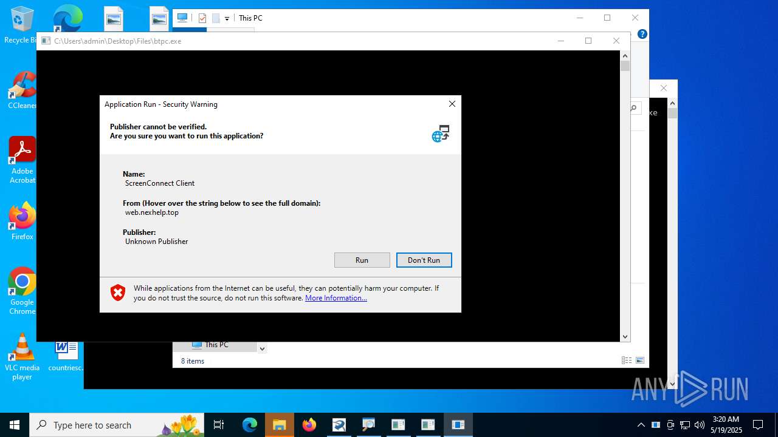
Task: Switch to details view in This PC
Action: tap(627, 361)
